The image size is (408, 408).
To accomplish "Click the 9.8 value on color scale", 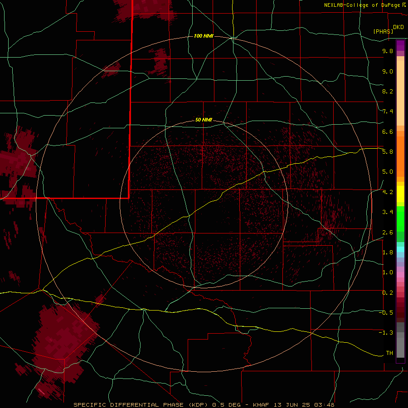I will 388,51.
